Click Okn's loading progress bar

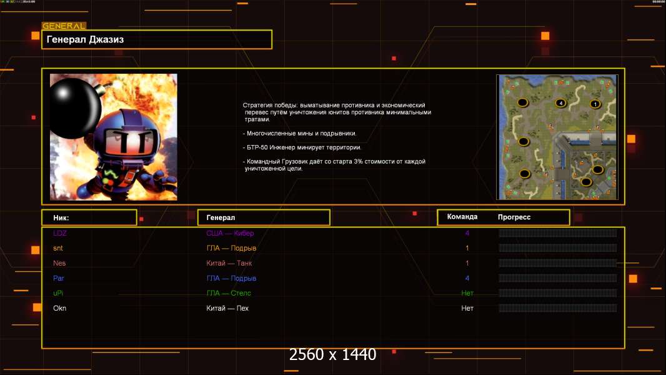[558, 308]
